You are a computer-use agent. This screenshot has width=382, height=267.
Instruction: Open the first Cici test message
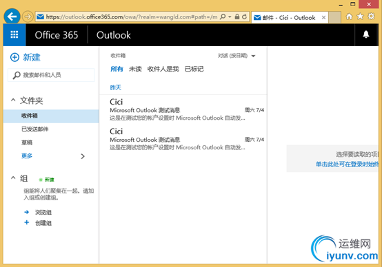(183, 109)
